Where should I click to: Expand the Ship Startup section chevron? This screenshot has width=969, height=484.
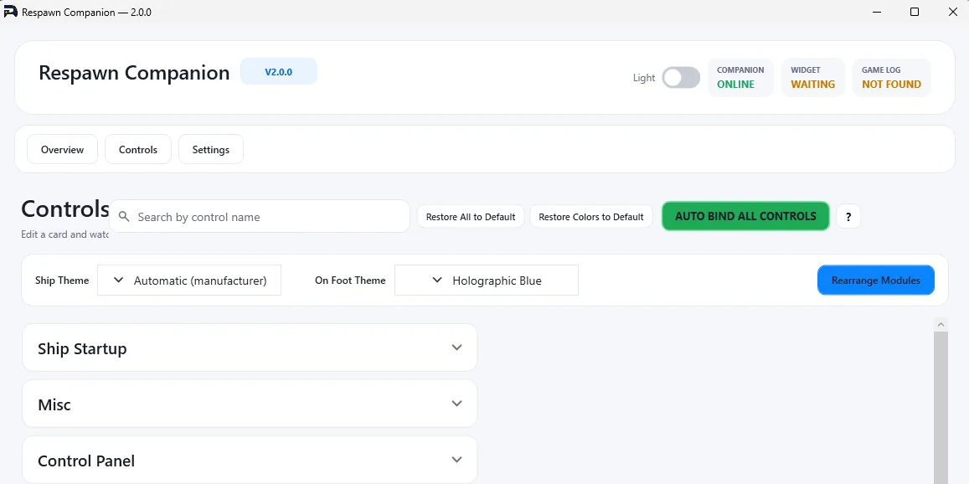(456, 348)
